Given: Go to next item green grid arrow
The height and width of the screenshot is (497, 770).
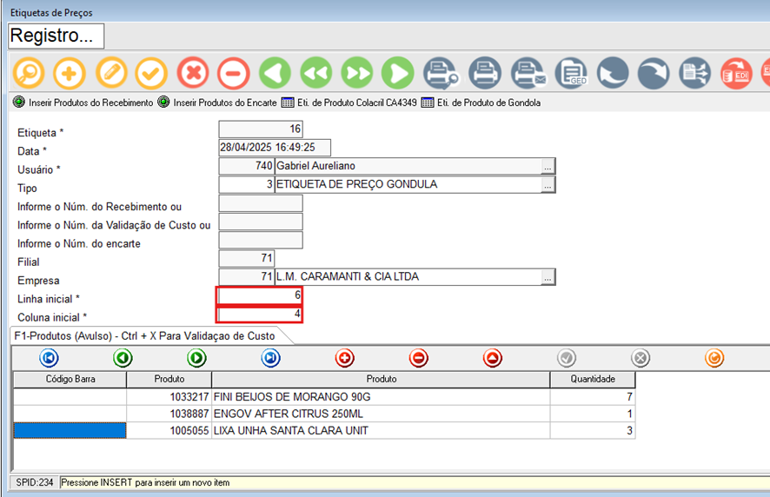Looking at the screenshot, I should click(x=197, y=358).
